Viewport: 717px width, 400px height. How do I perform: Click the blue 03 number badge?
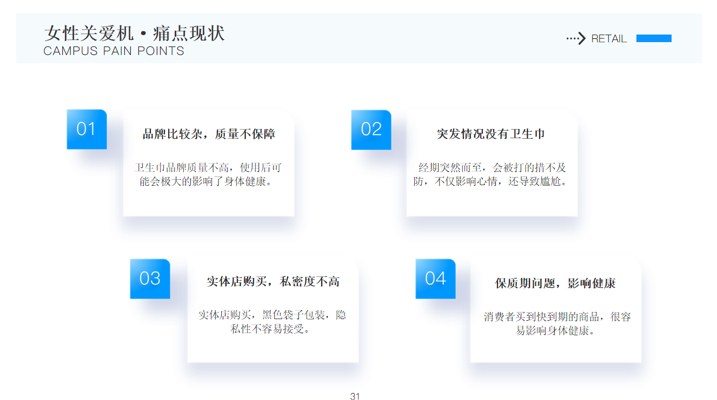(150, 279)
